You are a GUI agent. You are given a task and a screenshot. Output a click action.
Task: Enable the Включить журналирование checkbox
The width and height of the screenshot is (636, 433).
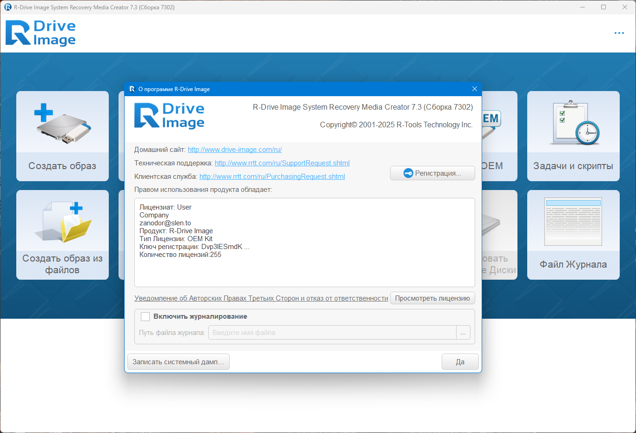coord(145,316)
